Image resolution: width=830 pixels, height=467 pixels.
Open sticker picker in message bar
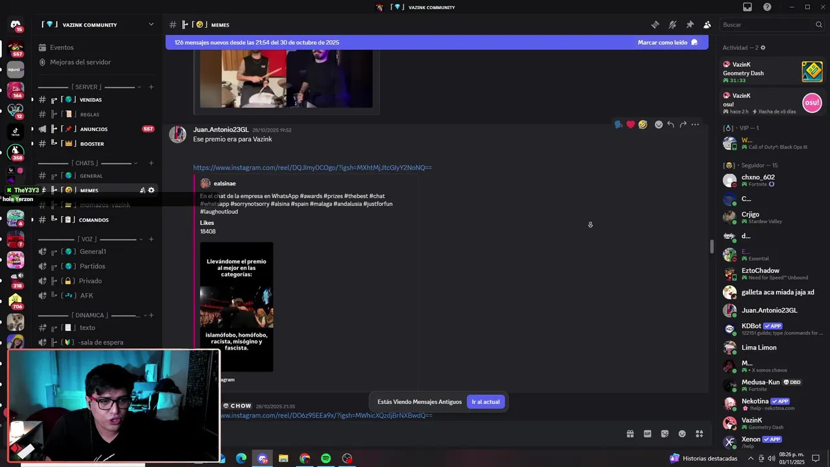[x=665, y=434]
